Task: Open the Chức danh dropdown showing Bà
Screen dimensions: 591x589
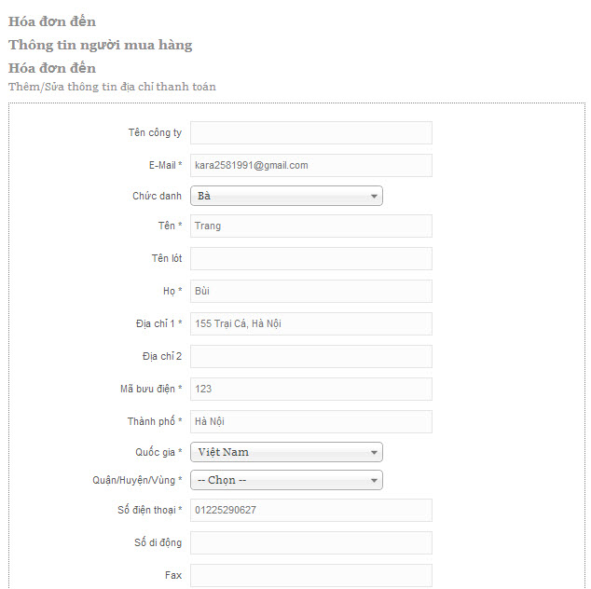Action: 286,196
